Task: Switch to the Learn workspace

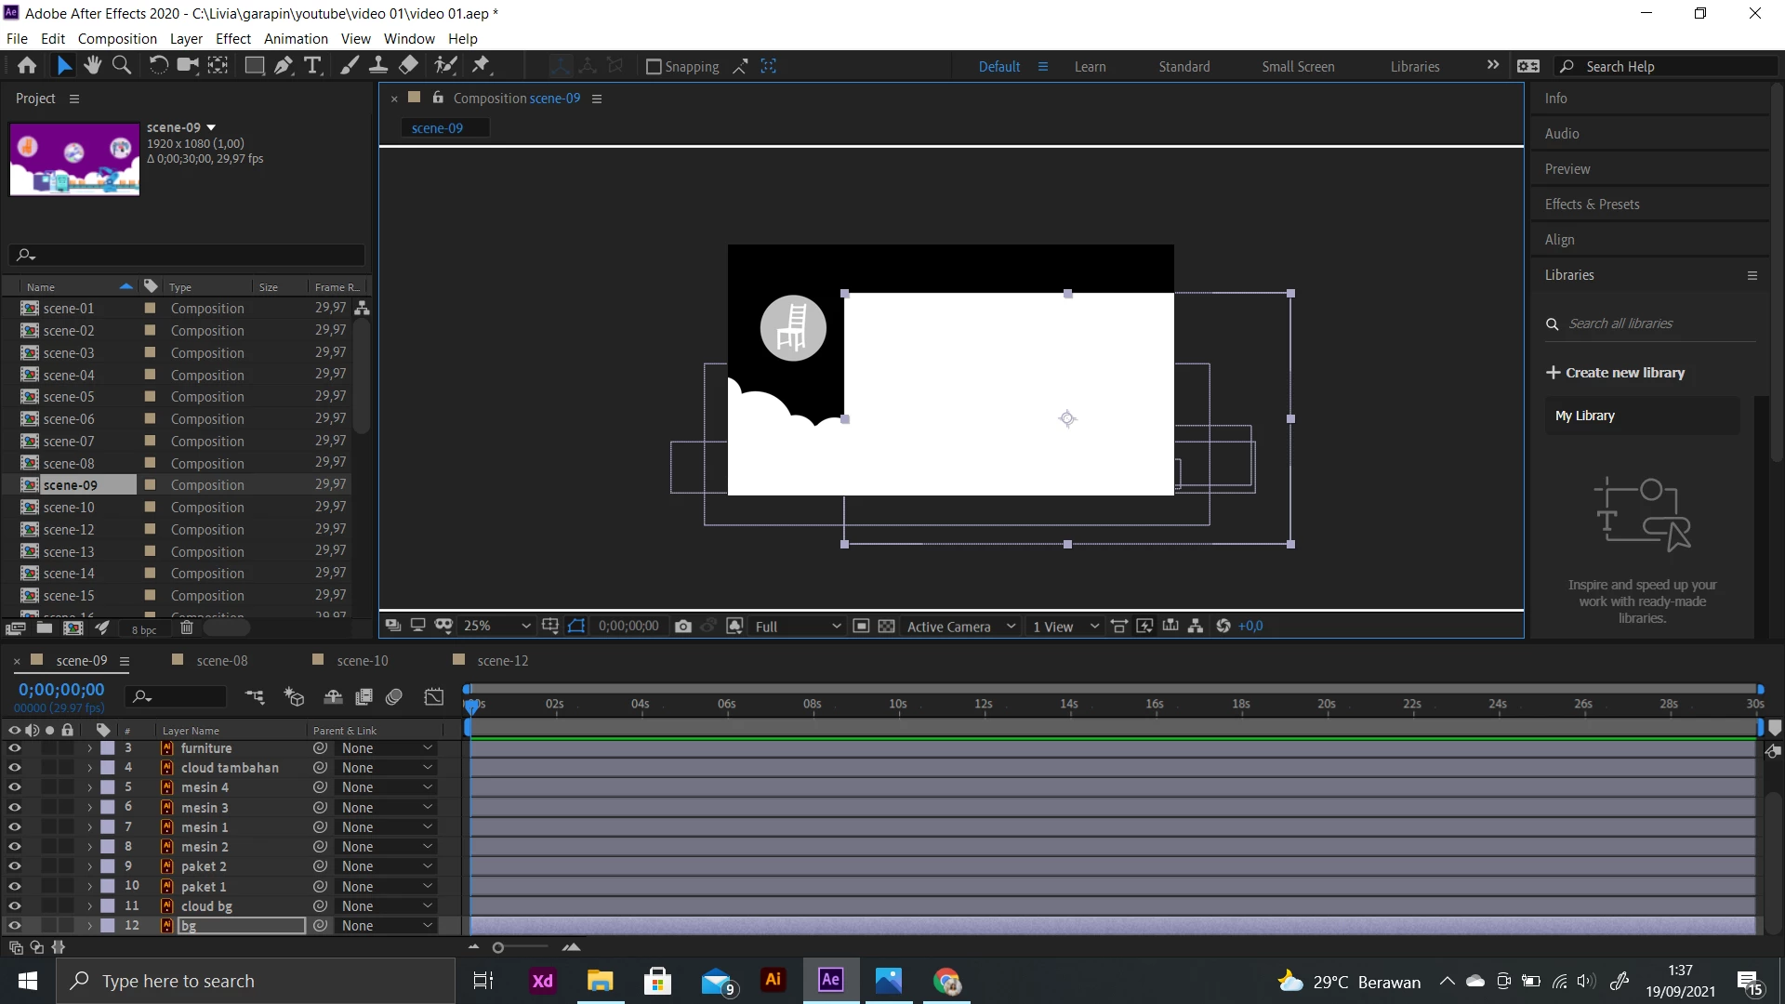Action: point(1090,67)
